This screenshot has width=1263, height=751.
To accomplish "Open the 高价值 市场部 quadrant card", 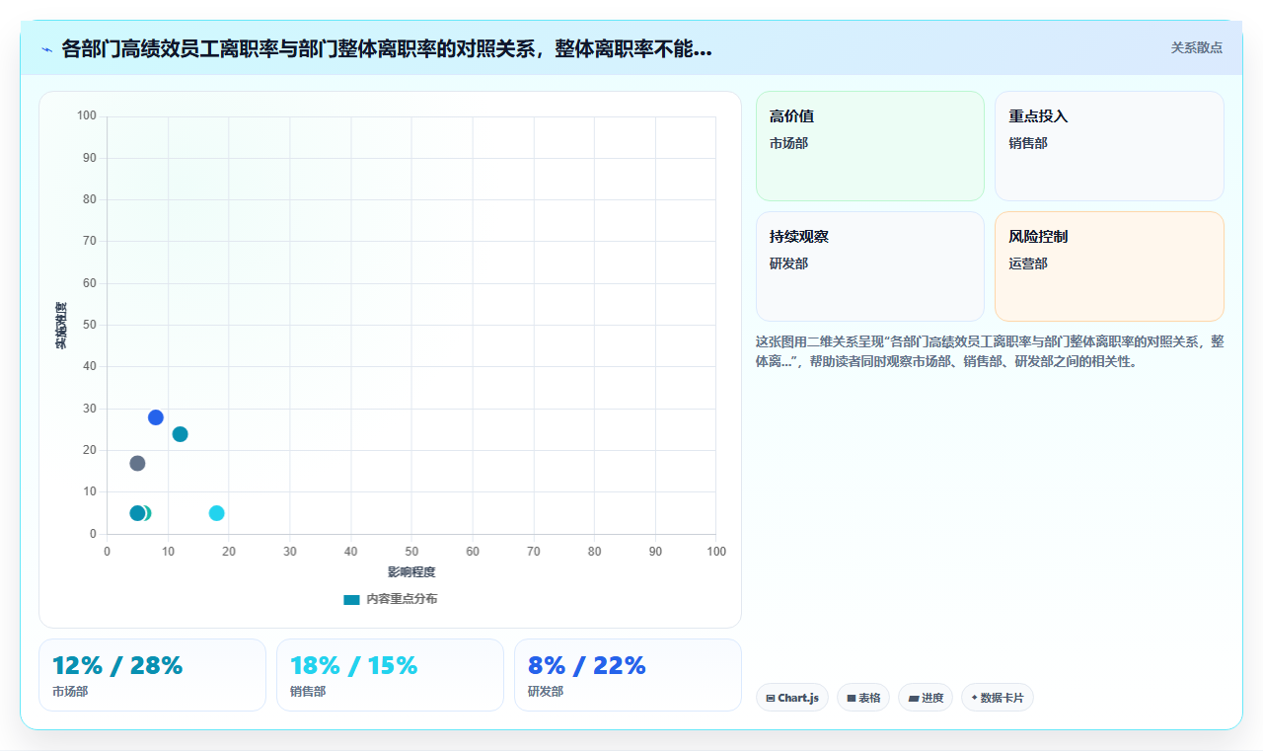I will pos(870,146).
